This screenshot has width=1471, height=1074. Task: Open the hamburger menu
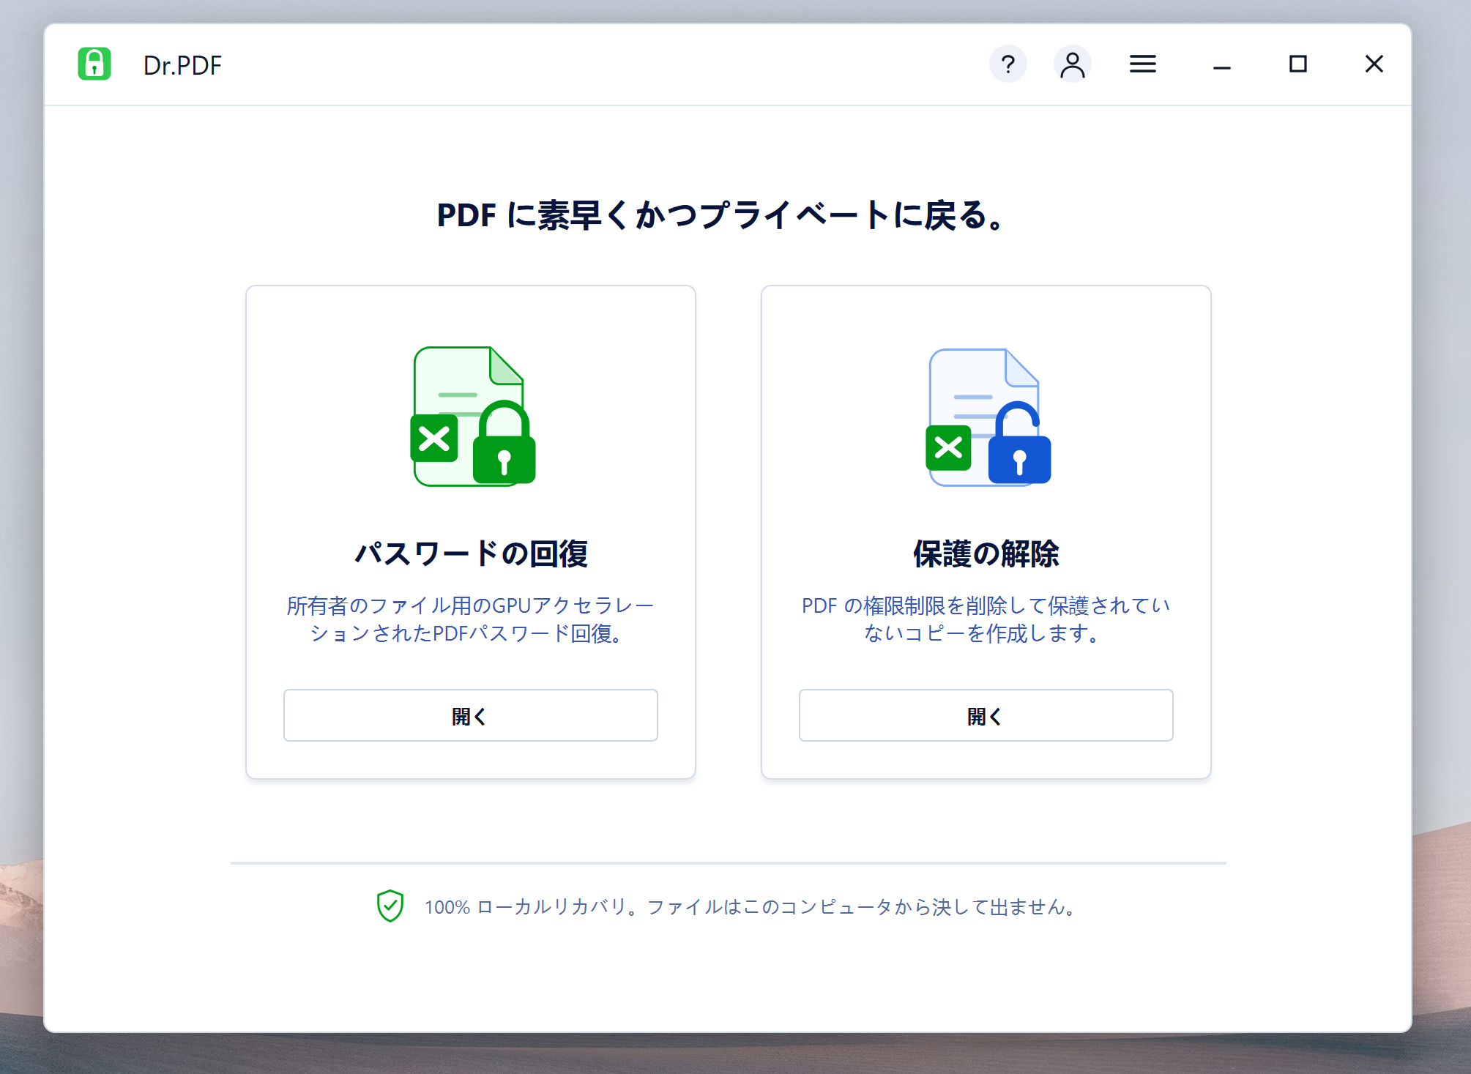tap(1142, 64)
